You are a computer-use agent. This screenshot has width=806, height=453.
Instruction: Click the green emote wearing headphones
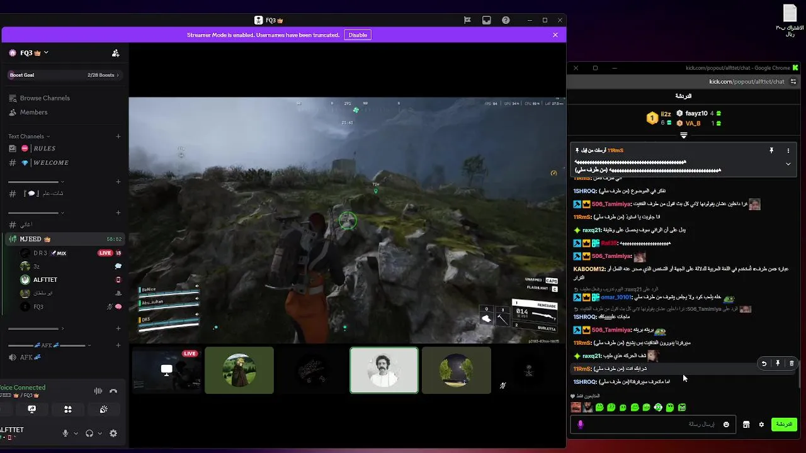coord(658,408)
